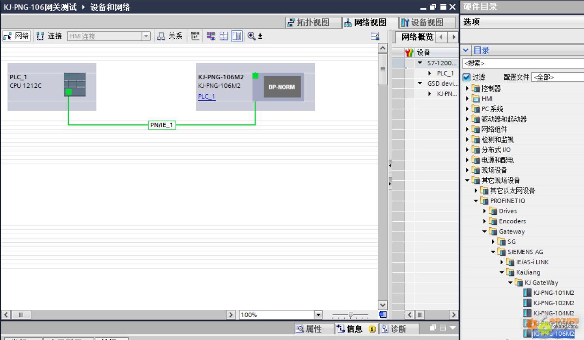
Task: Click the 关系 relations button
Action: 169,36
